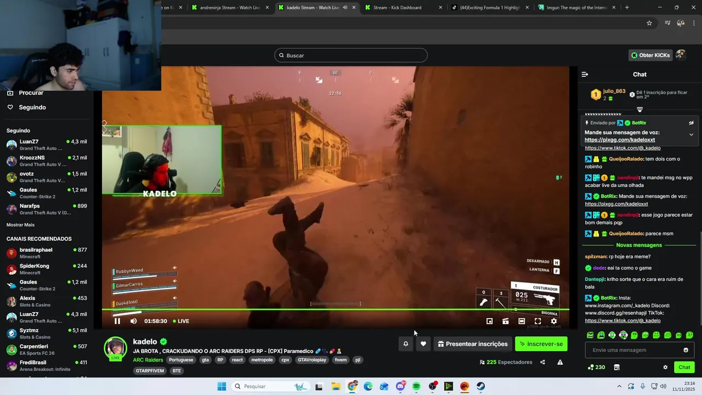Open Carpentieri recommended channel

pos(47,349)
